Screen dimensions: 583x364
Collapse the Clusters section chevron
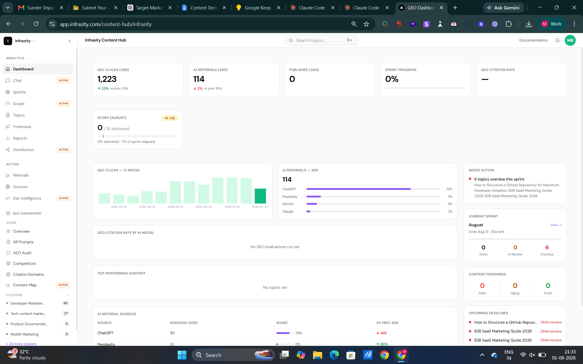[68, 295]
